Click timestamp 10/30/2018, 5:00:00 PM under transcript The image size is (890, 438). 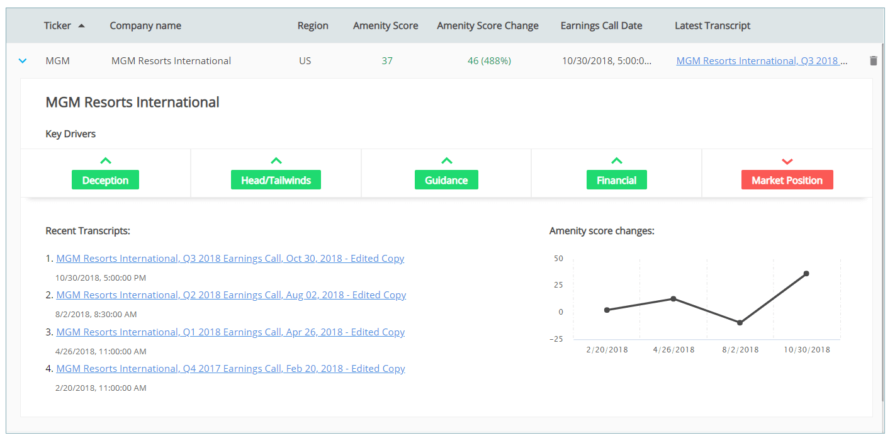[101, 278]
